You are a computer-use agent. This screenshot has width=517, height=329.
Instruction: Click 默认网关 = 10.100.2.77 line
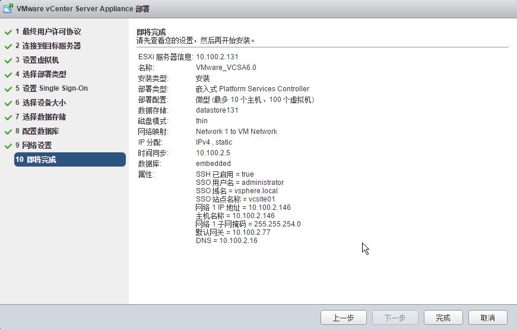pyautogui.click(x=233, y=232)
